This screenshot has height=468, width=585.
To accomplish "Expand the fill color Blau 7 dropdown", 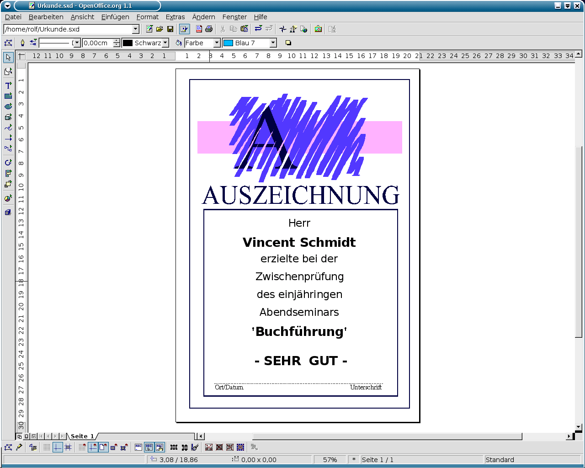I will pyautogui.click(x=273, y=43).
